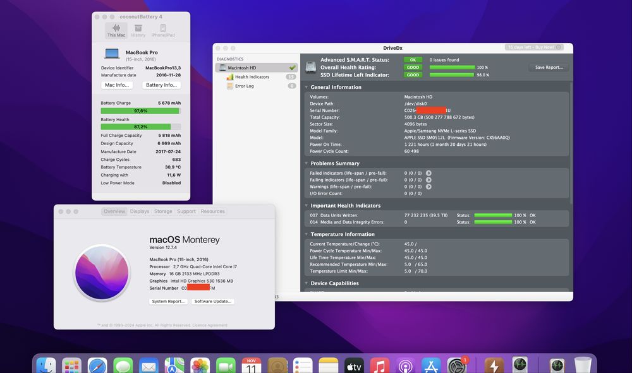This screenshot has height=373, width=632.
Task: Click Save Report... in DriveDx
Action: click(x=549, y=68)
